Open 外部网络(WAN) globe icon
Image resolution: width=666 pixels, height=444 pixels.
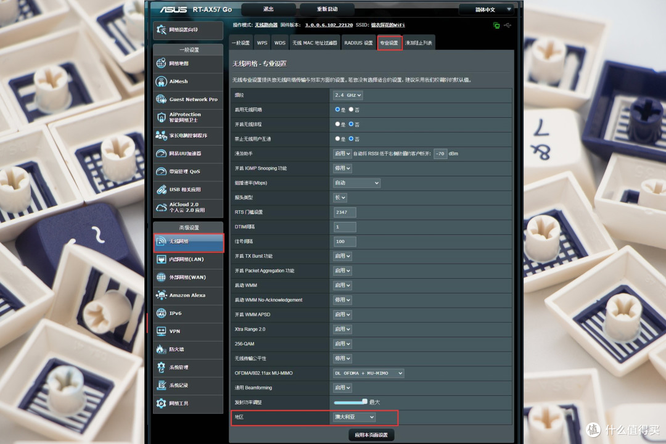[161, 277]
